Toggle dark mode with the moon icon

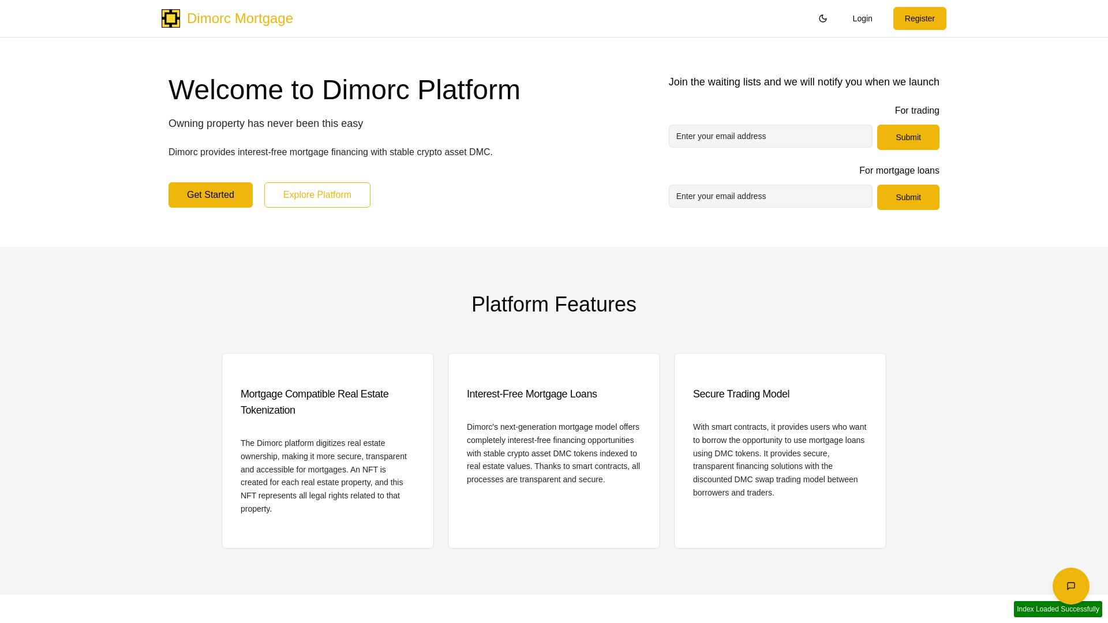(823, 18)
